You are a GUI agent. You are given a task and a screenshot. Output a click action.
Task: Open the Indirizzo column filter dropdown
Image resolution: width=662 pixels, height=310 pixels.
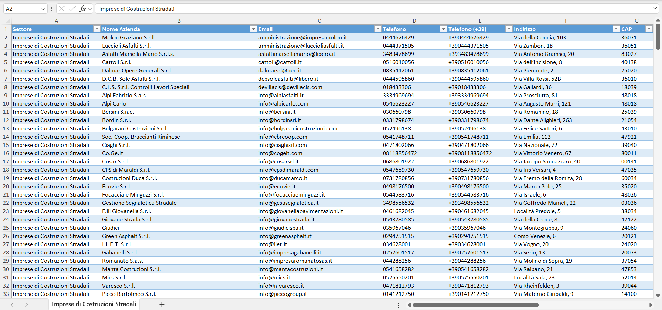(616, 29)
